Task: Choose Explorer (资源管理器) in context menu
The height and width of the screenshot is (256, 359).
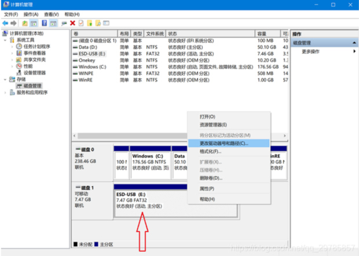Action: 229,125
